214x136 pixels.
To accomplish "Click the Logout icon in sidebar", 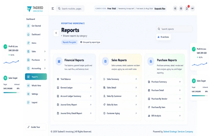I will (28, 102).
